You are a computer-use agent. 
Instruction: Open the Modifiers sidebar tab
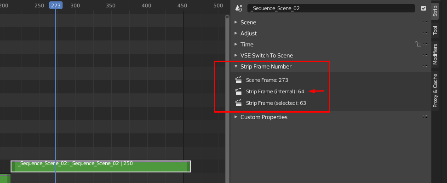tap(435, 54)
